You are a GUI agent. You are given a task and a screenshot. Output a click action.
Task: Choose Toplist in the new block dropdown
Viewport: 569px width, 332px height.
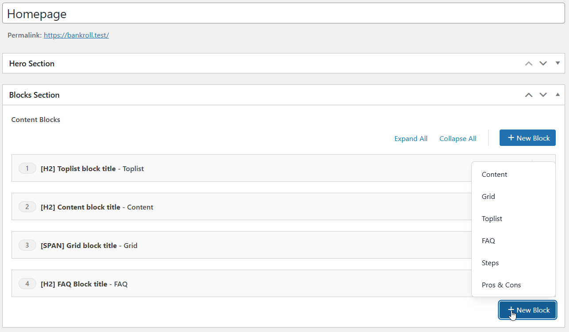[492, 218]
